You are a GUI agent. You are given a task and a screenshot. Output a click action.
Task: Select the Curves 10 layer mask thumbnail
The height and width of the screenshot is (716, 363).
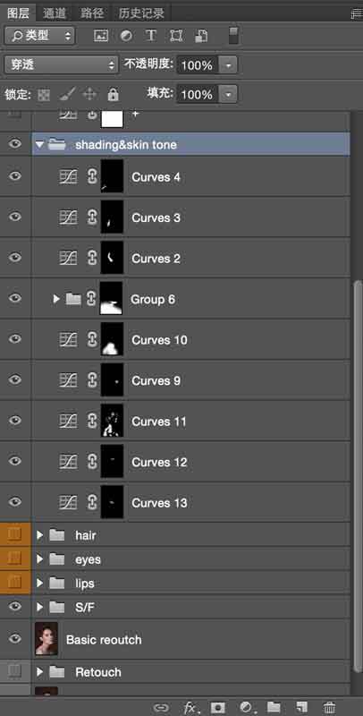tap(112, 339)
